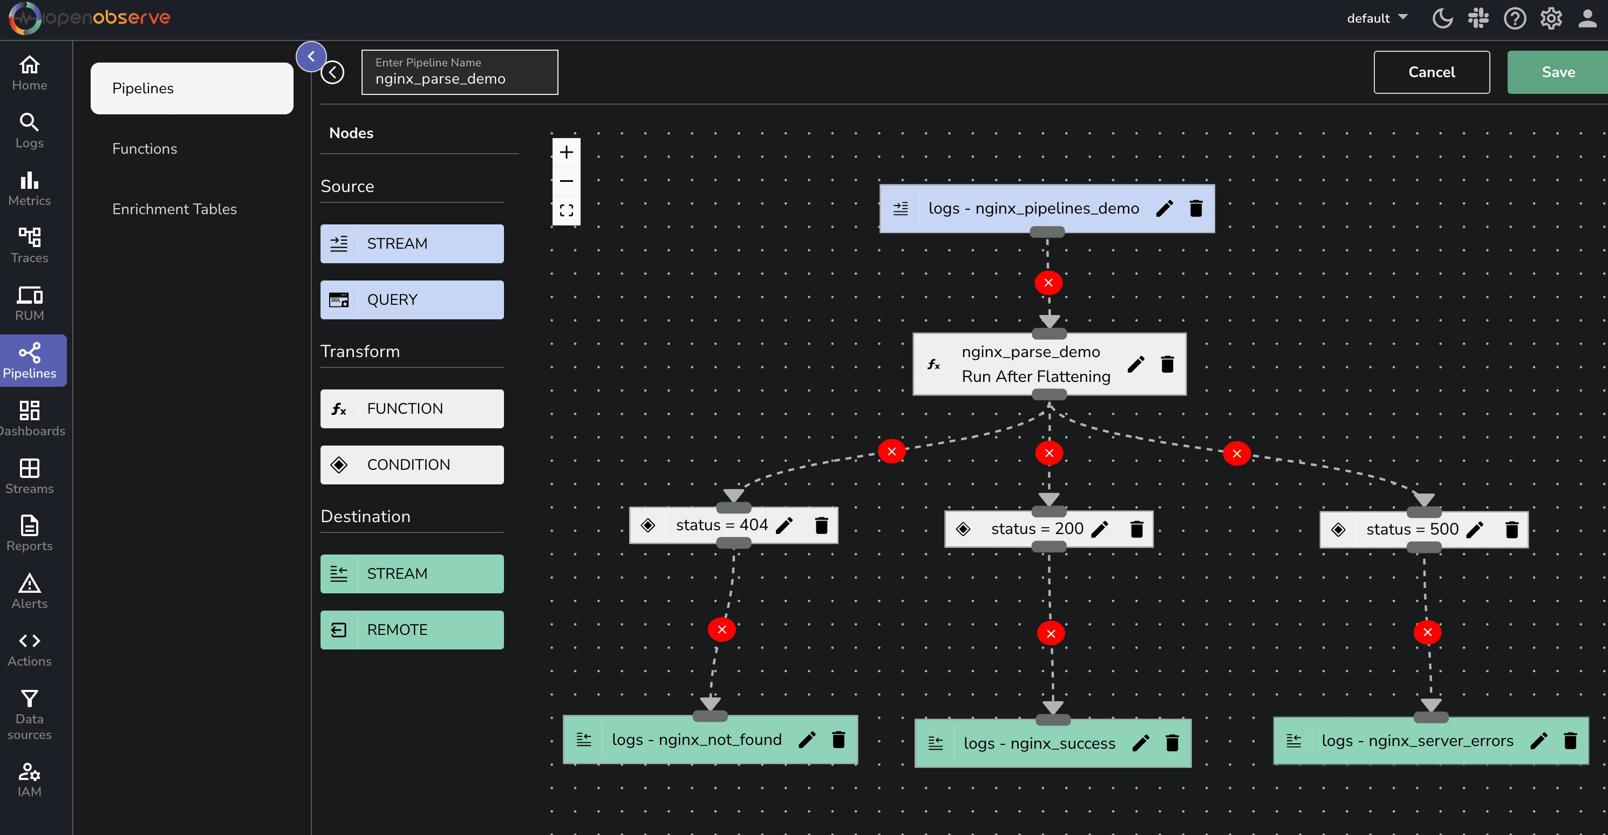
Task: Switch to the Functions tab
Action: point(144,148)
